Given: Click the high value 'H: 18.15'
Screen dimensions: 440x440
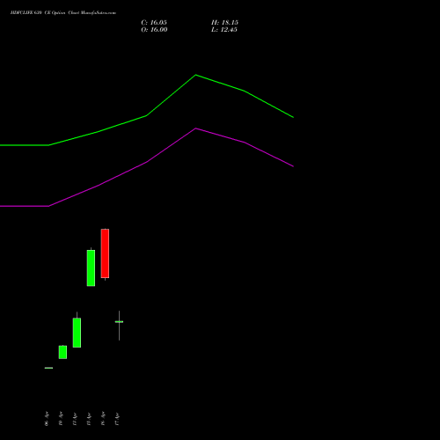Looking at the screenshot, I should pos(224,23).
